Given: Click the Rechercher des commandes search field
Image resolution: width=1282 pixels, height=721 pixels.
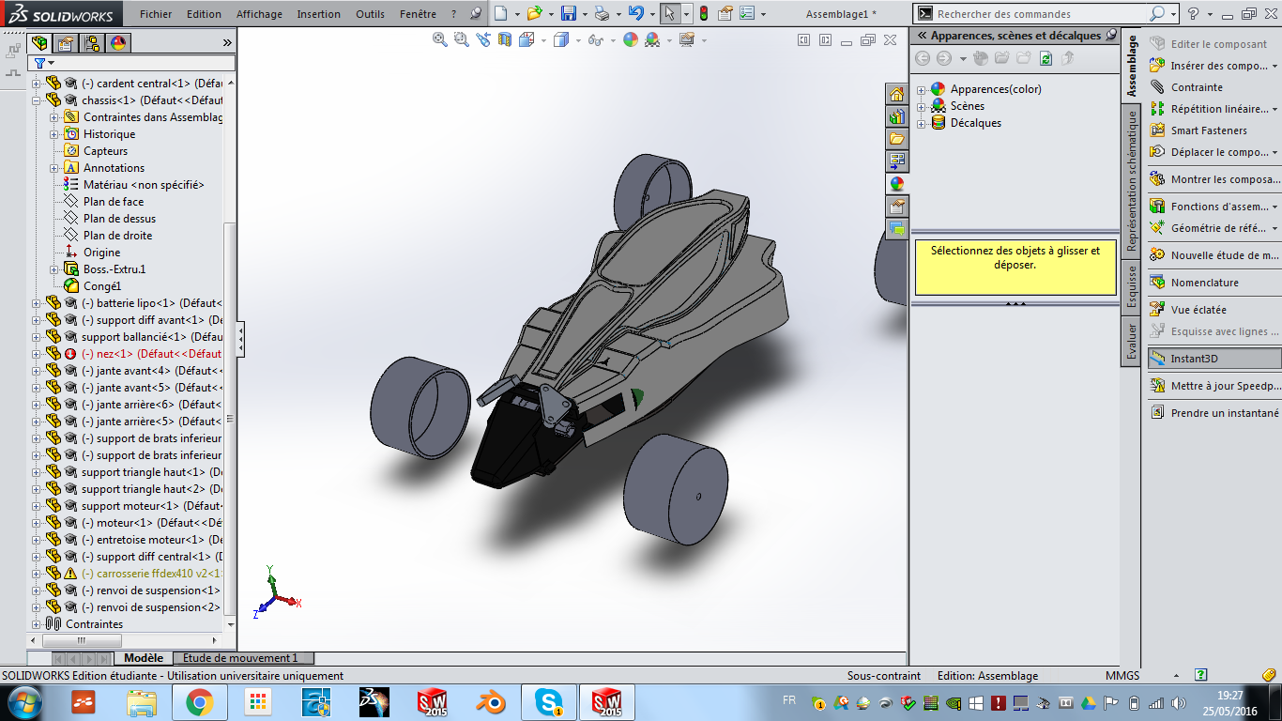Looking at the screenshot, I should pos(1041,14).
